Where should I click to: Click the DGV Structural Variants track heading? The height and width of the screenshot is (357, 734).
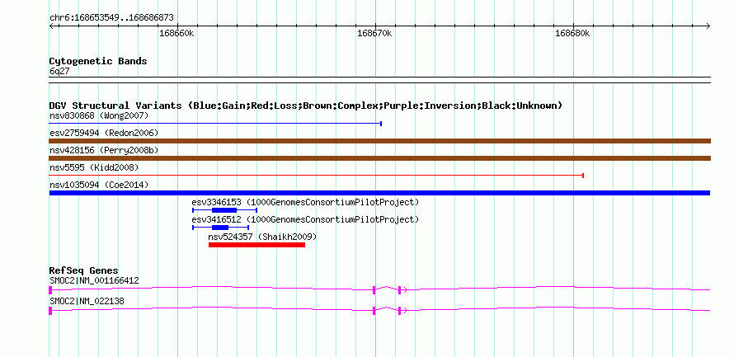click(x=305, y=106)
